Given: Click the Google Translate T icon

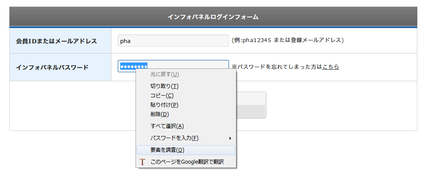Looking at the screenshot, I should point(142,162).
